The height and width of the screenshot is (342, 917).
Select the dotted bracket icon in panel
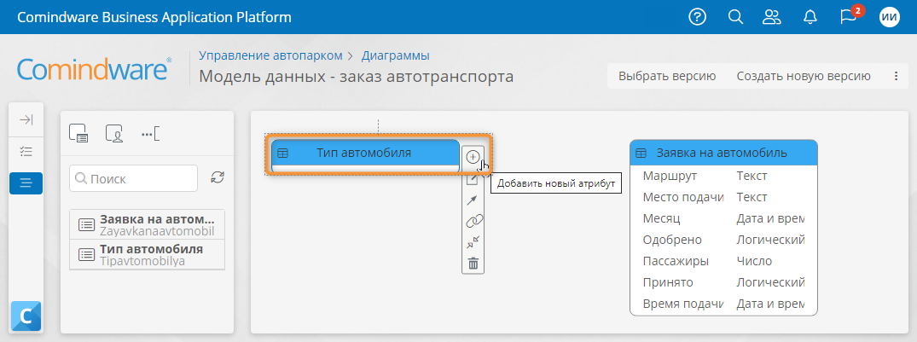click(x=150, y=134)
